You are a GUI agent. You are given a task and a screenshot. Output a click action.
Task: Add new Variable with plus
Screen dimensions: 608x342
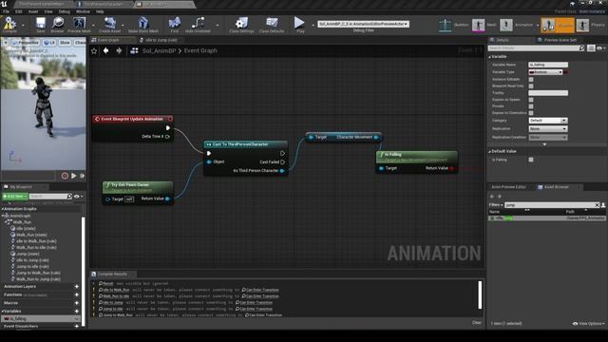pyautogui.click(x=77, y=311)
